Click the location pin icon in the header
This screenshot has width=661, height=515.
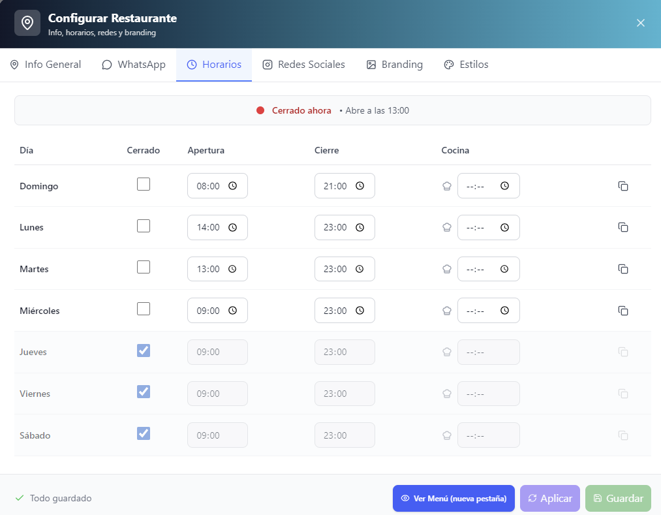point(27,22)
